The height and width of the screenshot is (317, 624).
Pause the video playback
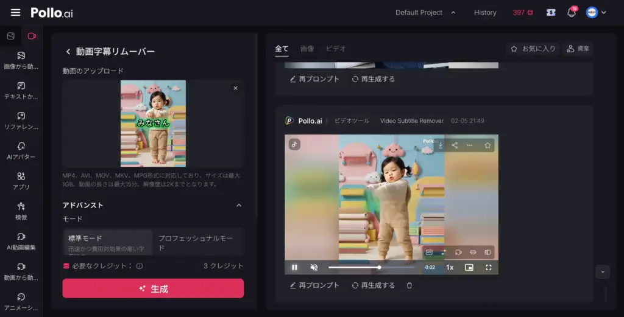click(x=294, y=267)
